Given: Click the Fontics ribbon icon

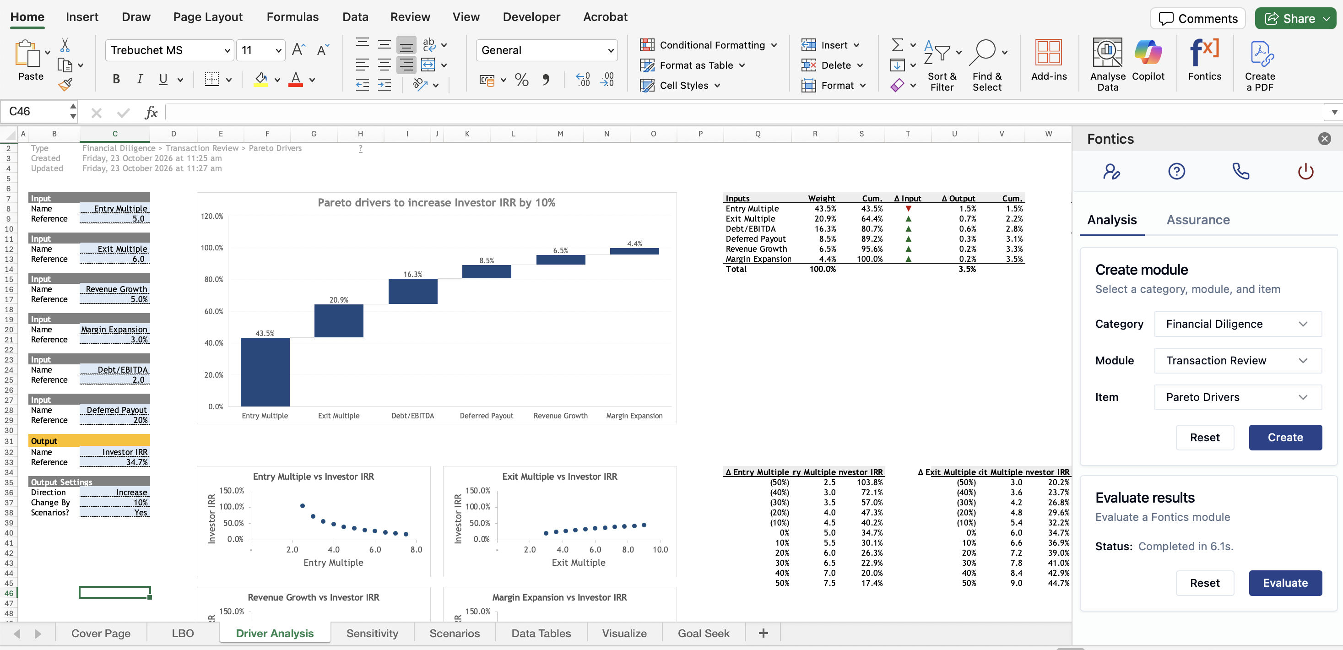Looking at the screenshot, I should (1204, 53).
